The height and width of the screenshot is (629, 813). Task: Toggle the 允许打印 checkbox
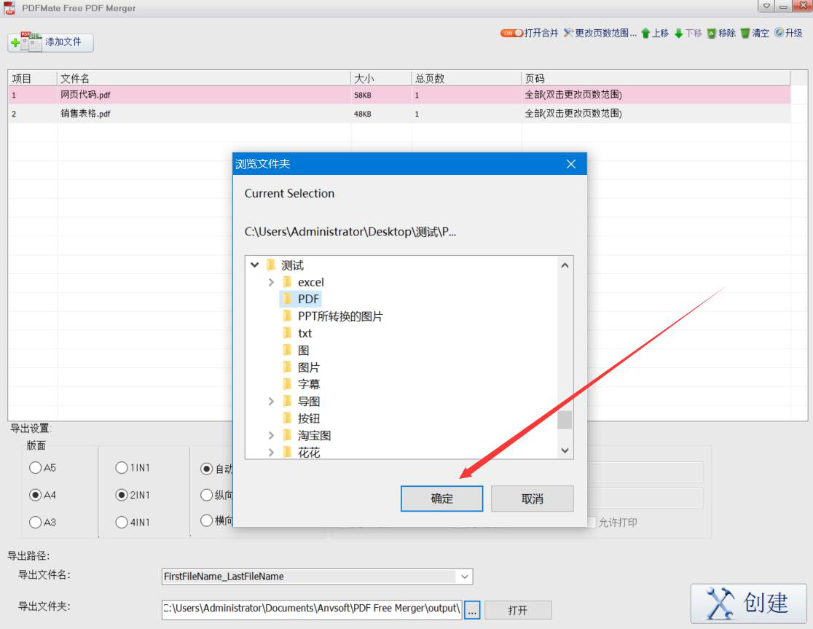coord(592,522)
